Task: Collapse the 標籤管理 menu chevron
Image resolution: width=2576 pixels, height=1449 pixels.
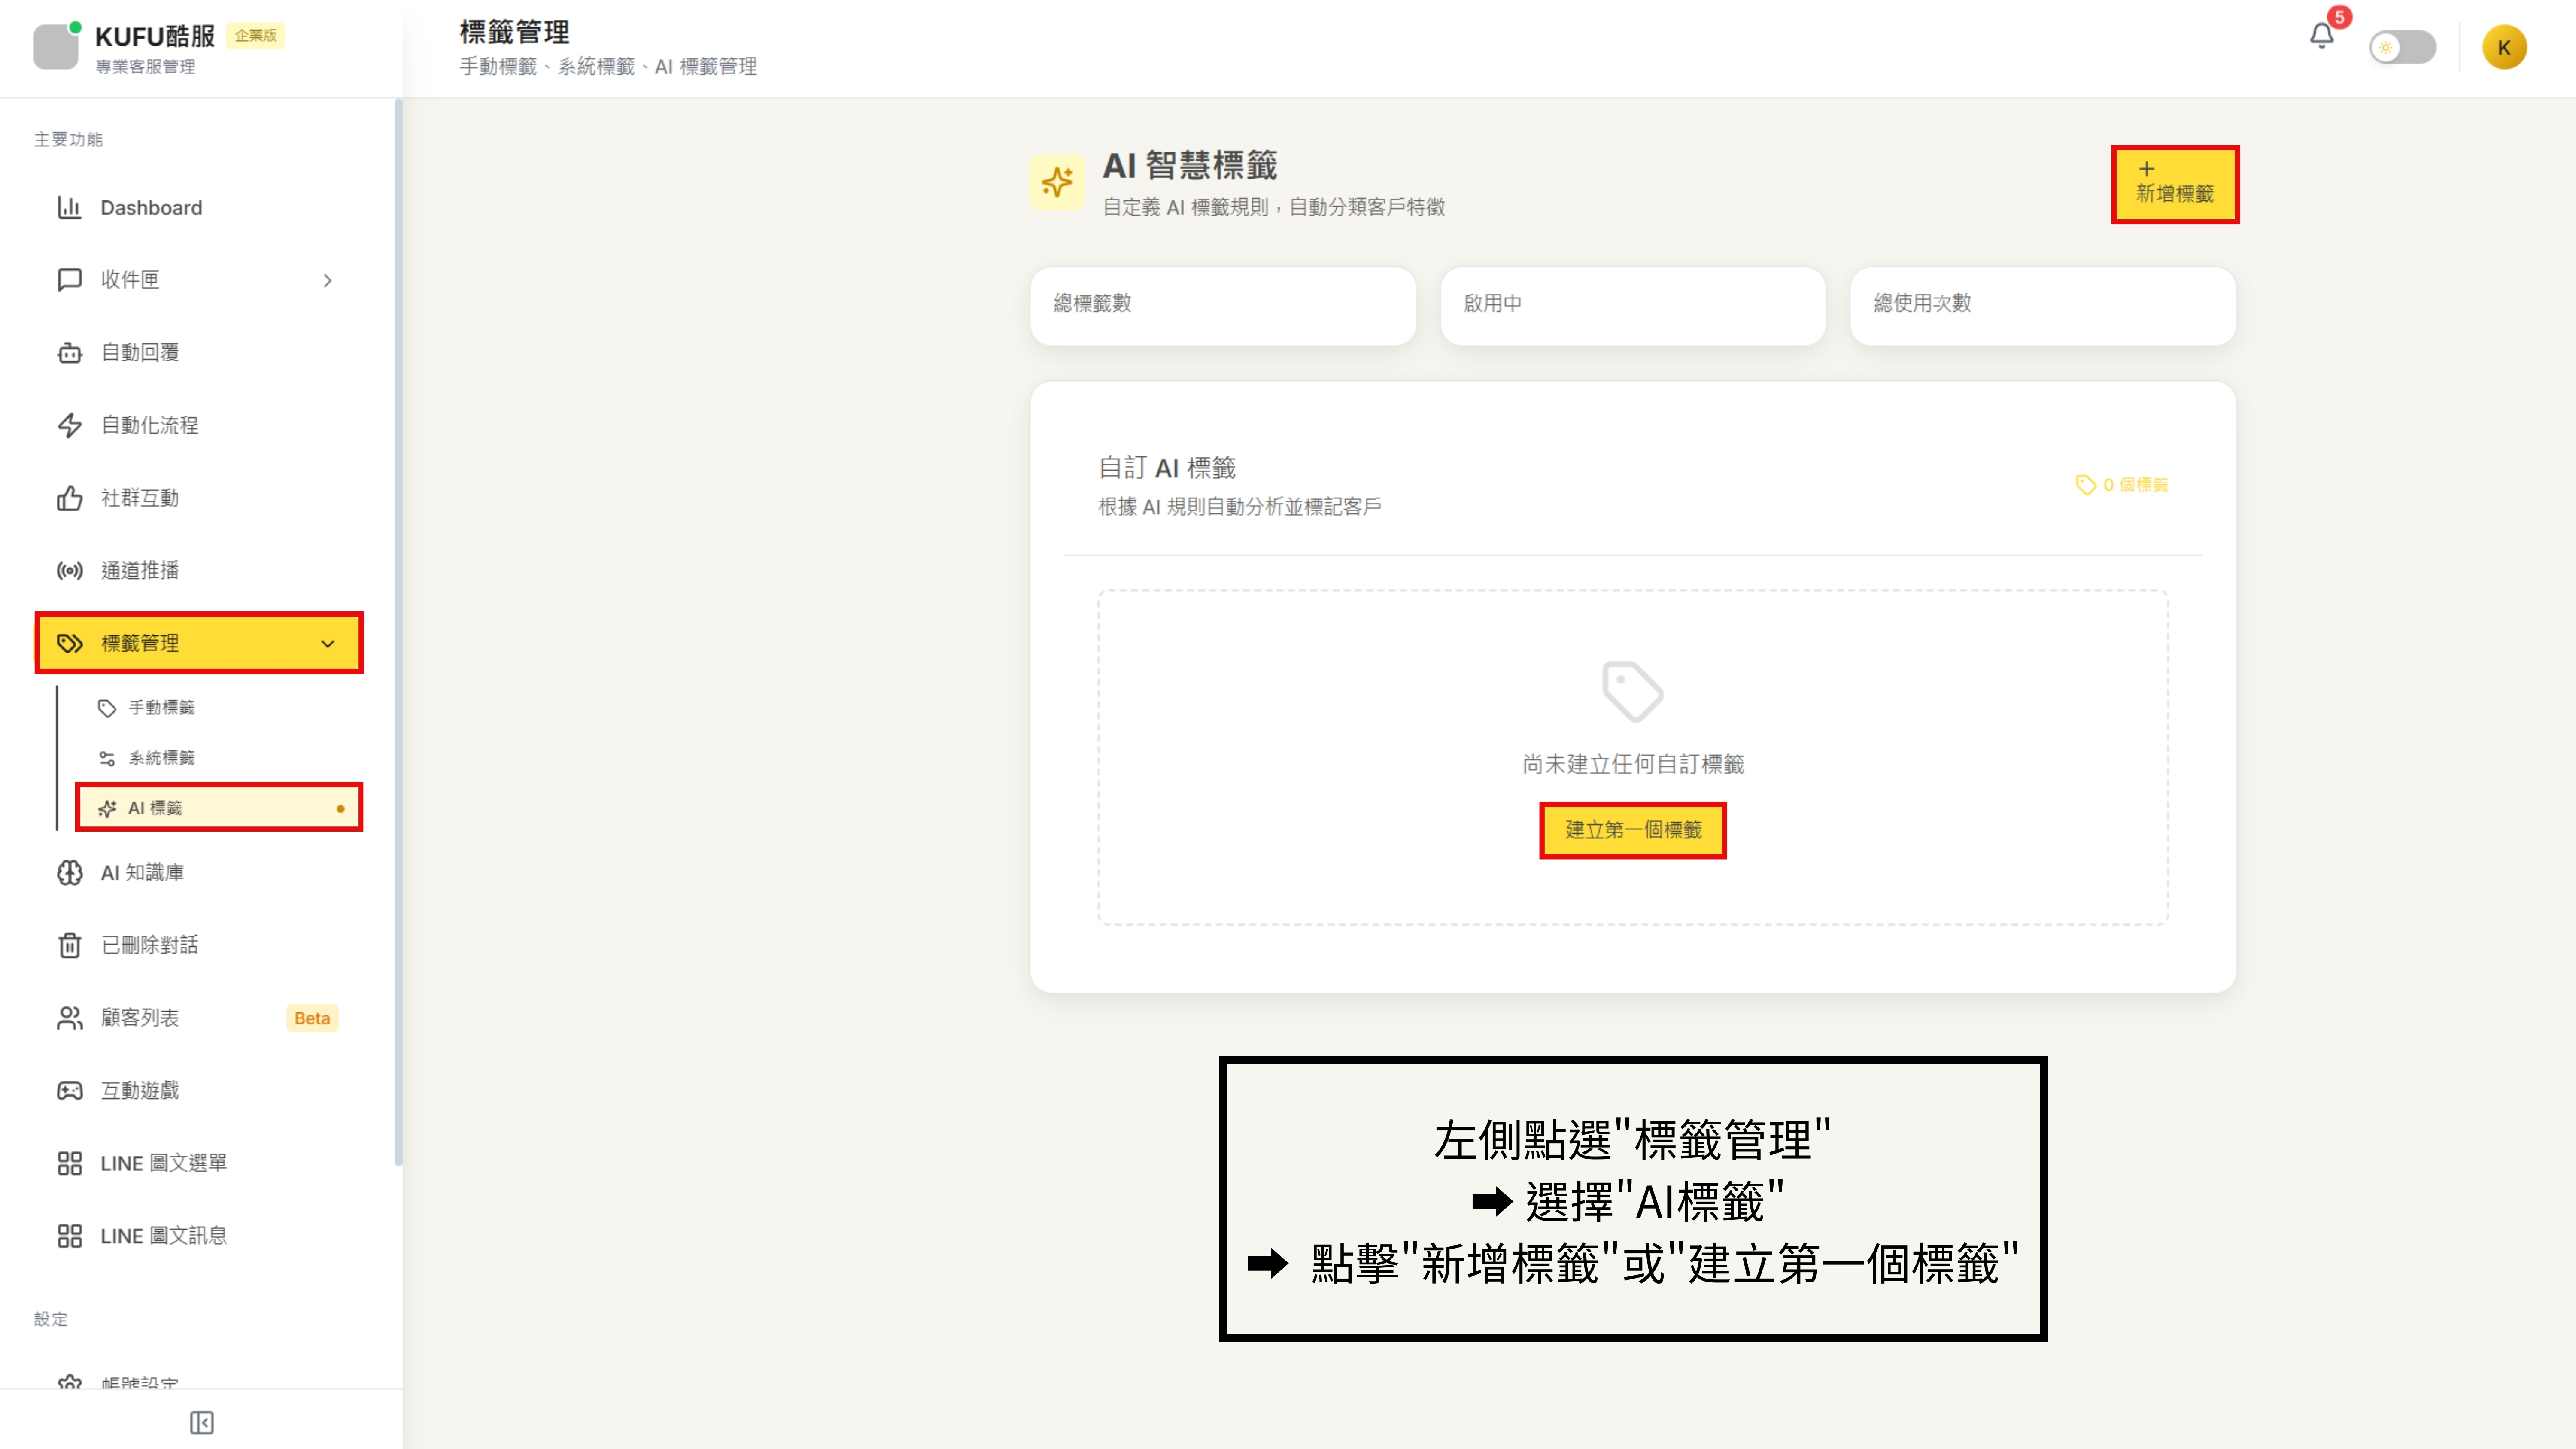Action: (x=327, y=644)
